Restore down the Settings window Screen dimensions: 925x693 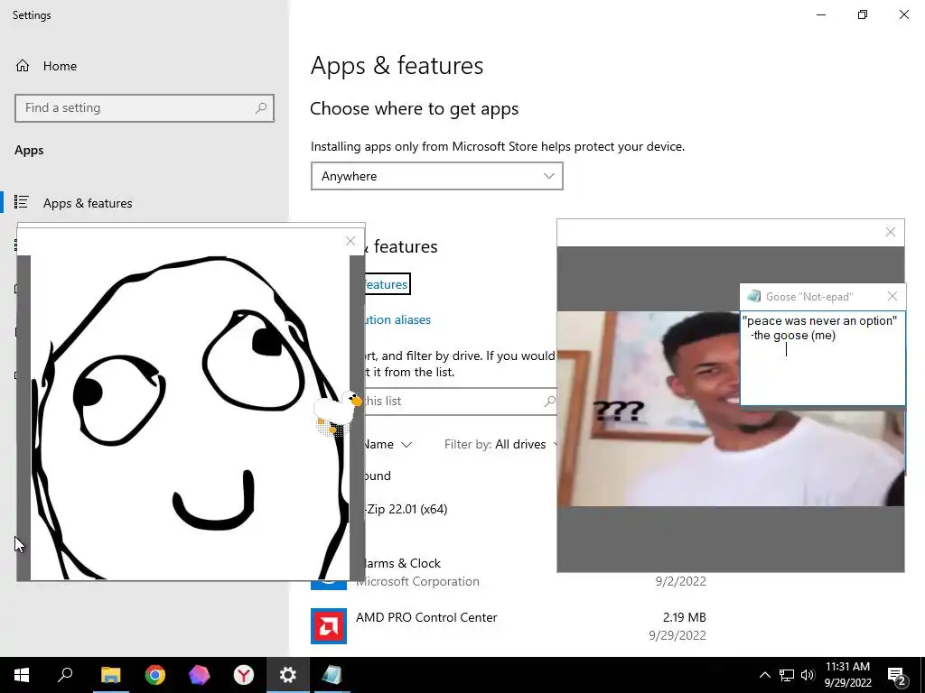(x=863, y=14)
